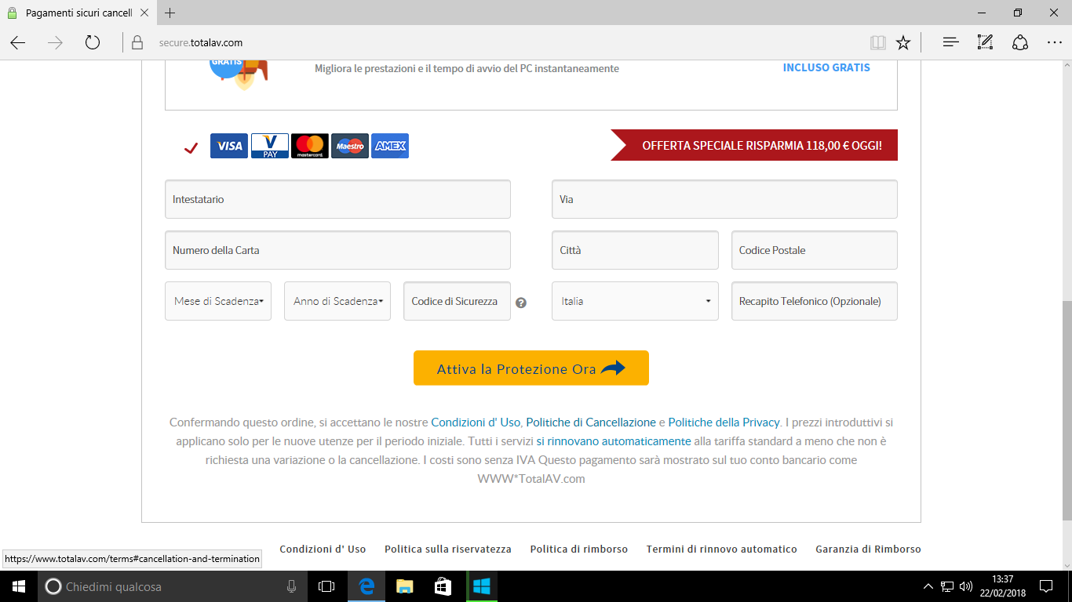Image resolution: width=1072 pixels, height=602 pixels.
Task: Open the country dropdown showing Italia
Action: (634, 300)
